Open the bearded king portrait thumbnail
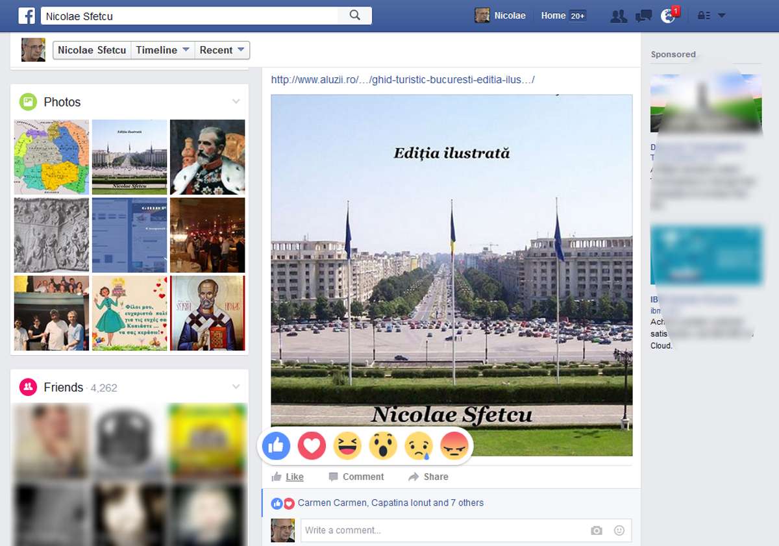The width and height of the screenshot is (779, 546). [x=207, y=157]
